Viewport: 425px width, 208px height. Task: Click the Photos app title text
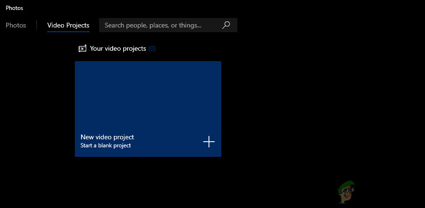[x=14, y=8]
